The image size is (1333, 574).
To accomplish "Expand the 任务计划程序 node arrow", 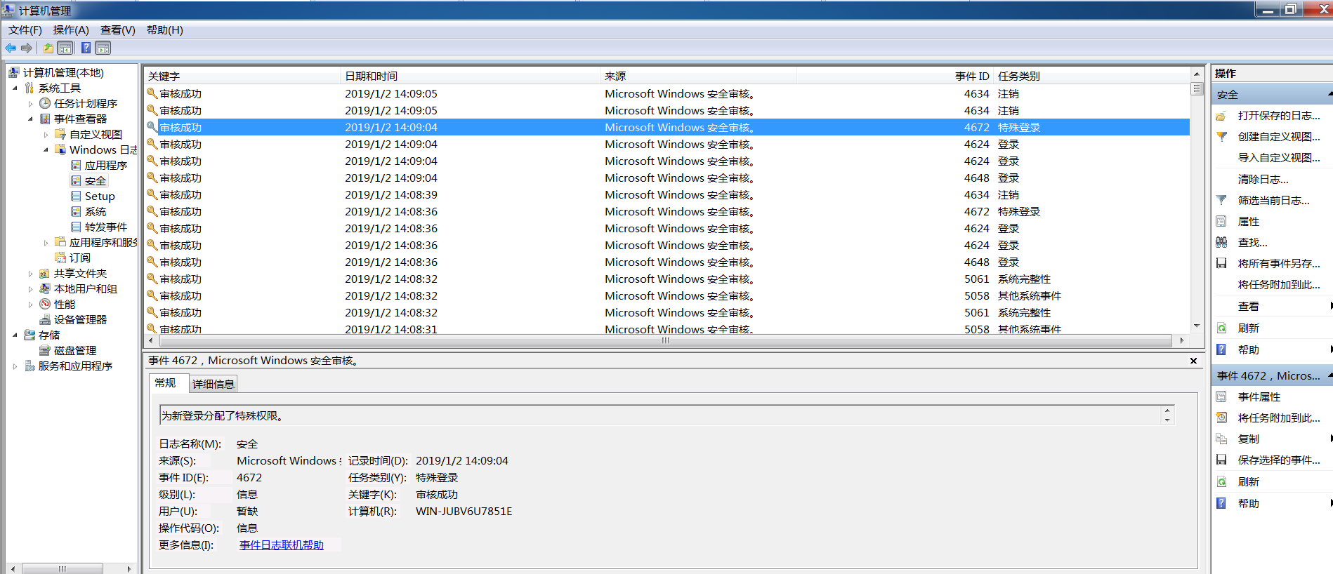I will [x=30, y=103].
